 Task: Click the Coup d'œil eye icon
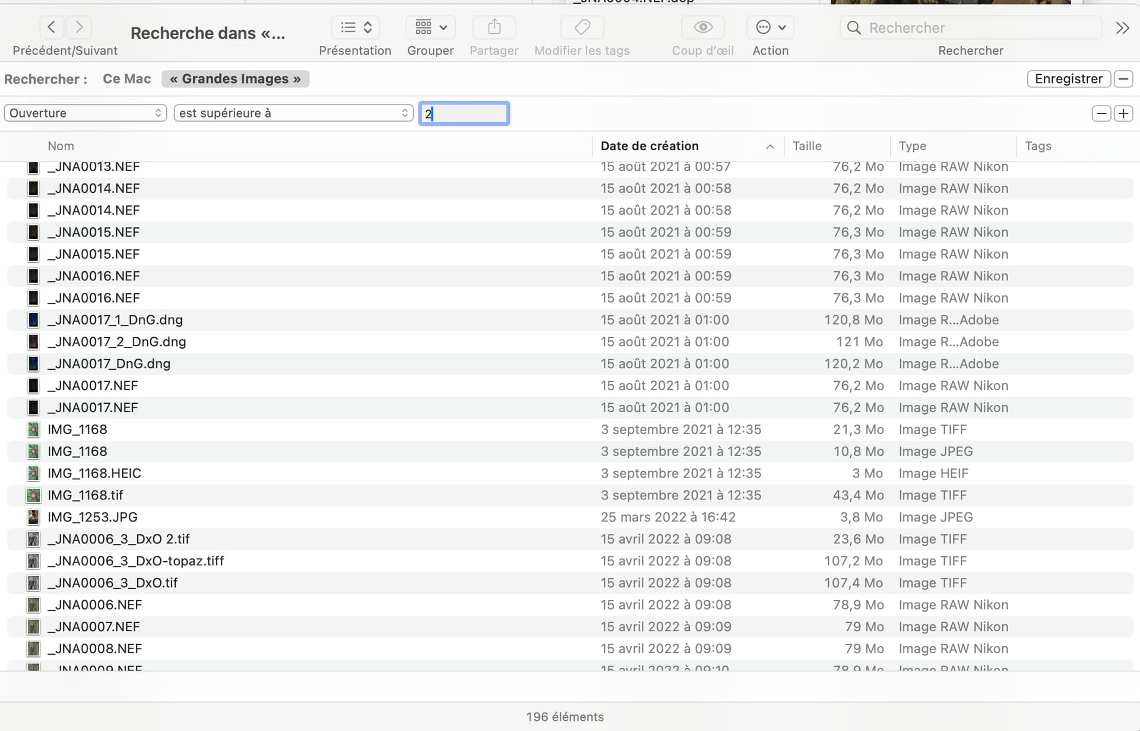tap(703, 27)
